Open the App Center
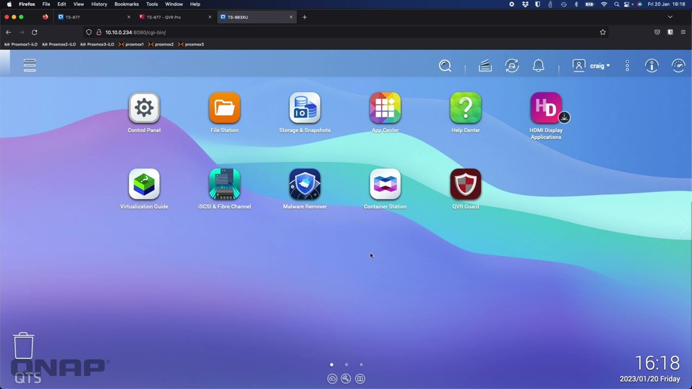This screenshot has width=692, height=389. click(385, 108)
